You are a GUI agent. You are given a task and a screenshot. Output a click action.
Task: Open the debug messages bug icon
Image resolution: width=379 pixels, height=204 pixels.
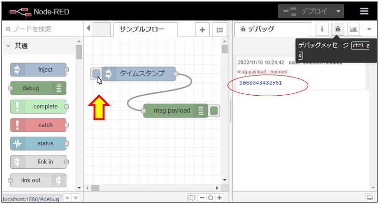click(338, 29)
